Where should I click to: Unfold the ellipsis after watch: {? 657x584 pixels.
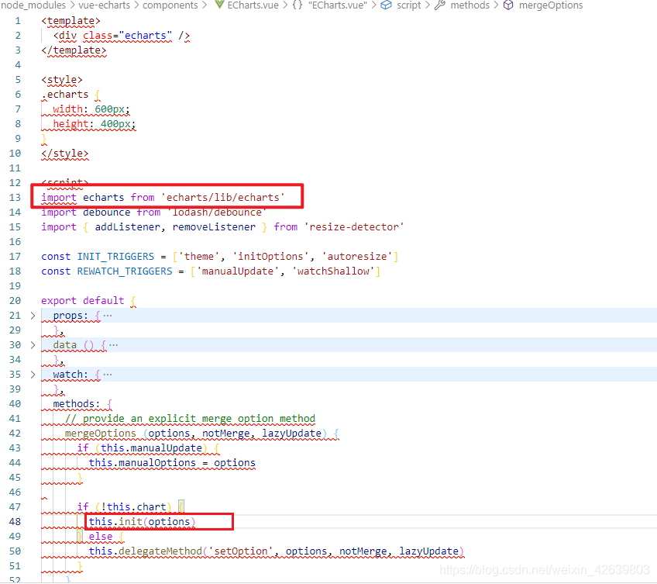click(108, 375)
